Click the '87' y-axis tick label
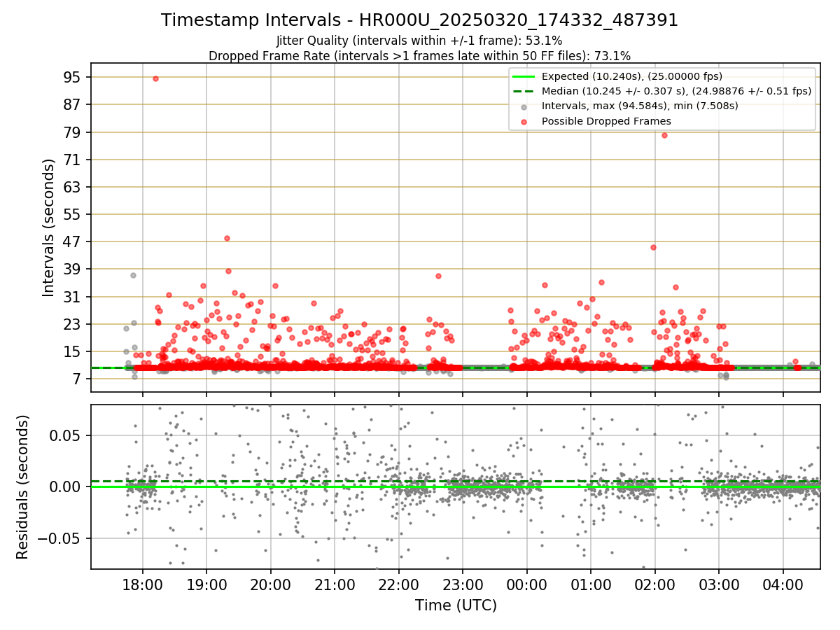840x630 pixels. (73, 104)
